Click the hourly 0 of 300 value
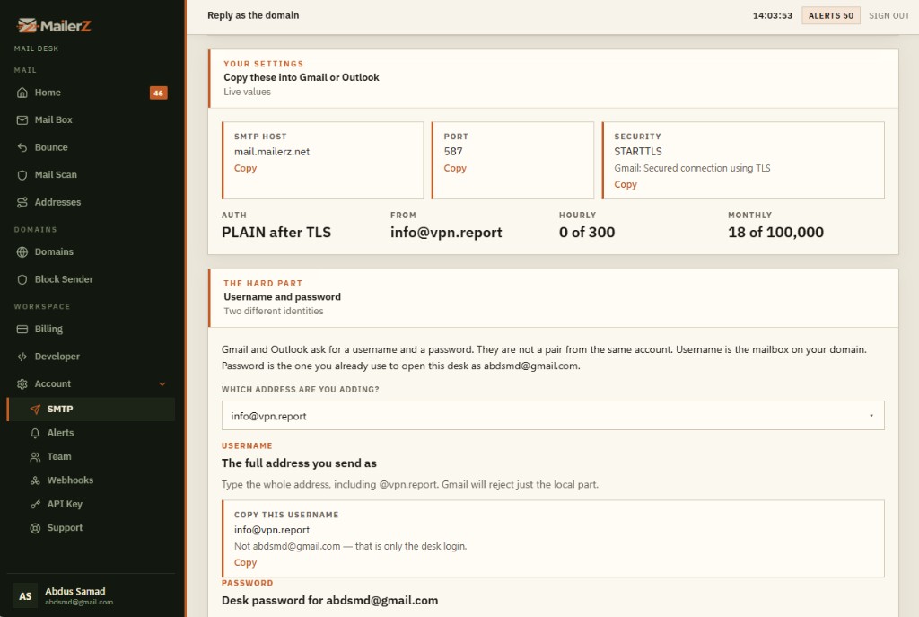This screenshot has width=919, height=617. tap(587, 233)
